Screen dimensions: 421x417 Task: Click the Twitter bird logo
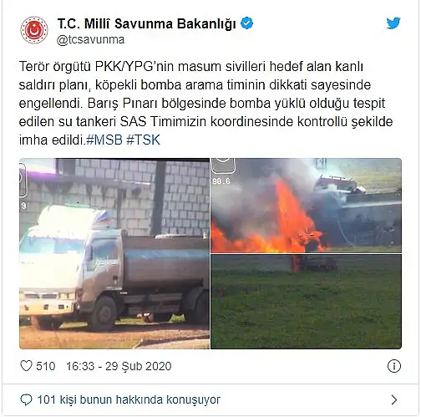393,23
